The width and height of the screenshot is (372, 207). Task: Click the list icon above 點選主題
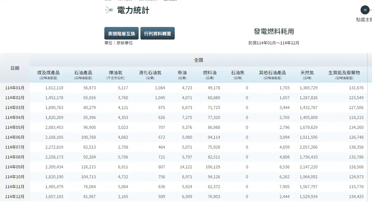coord(365,10)
